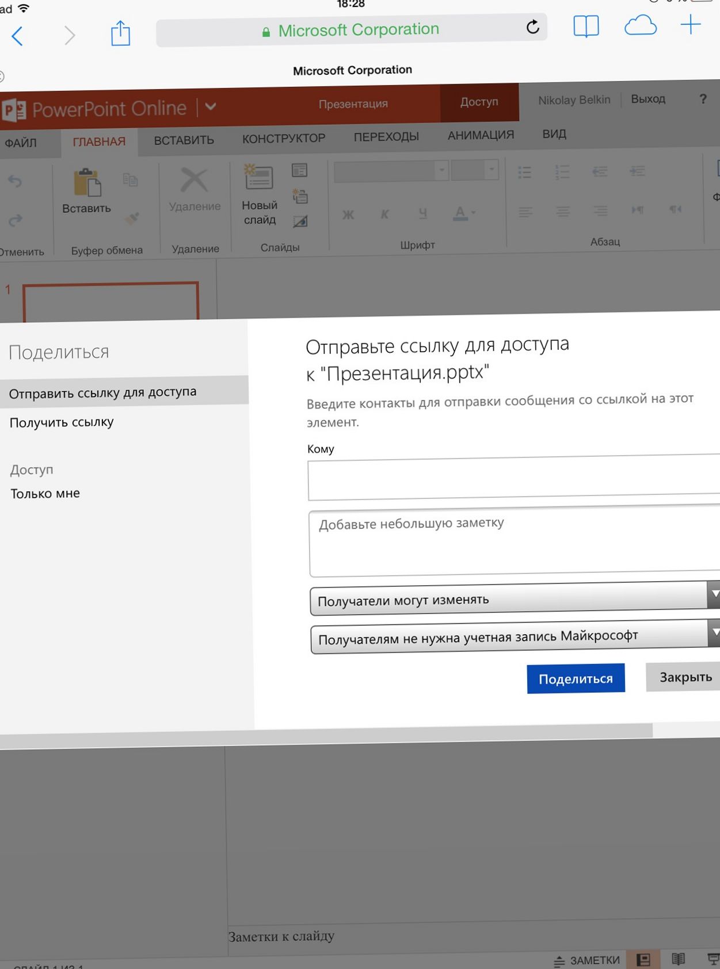Click the duplicate slide icon

[x=300, y=196]
